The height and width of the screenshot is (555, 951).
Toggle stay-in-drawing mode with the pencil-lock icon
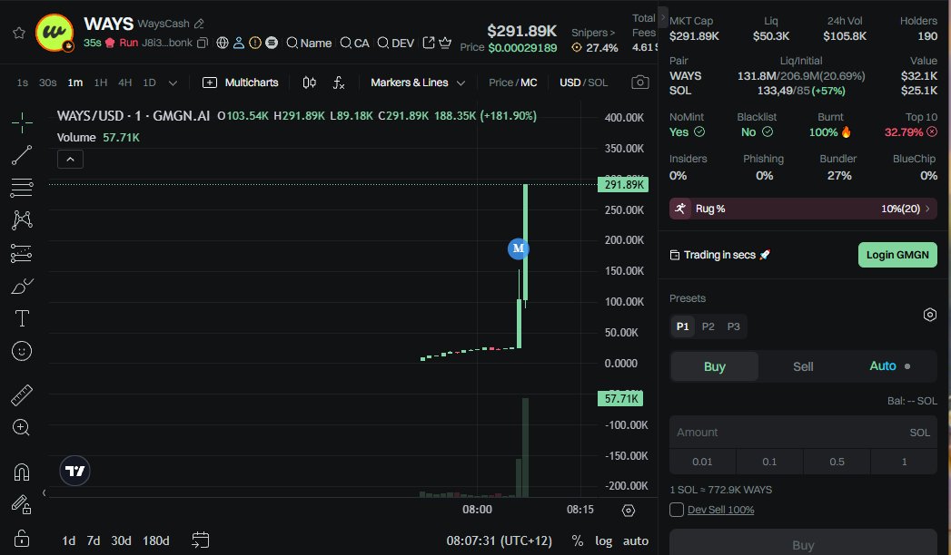coord(22,505)
